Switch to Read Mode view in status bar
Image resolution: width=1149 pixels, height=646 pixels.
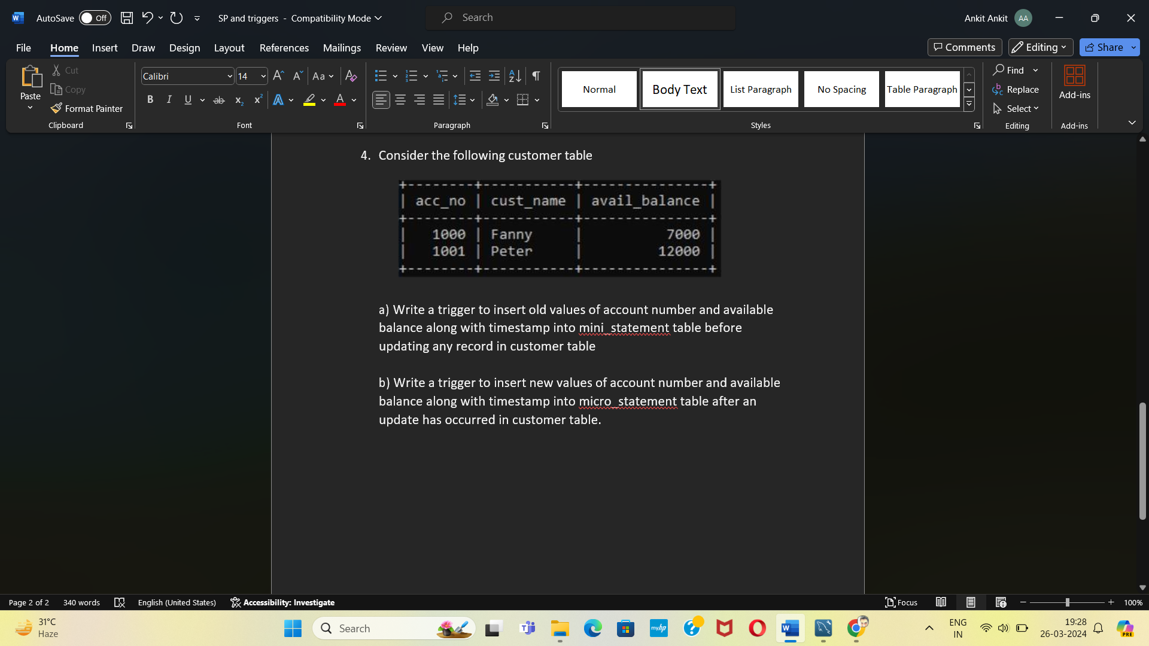point(941,602)
